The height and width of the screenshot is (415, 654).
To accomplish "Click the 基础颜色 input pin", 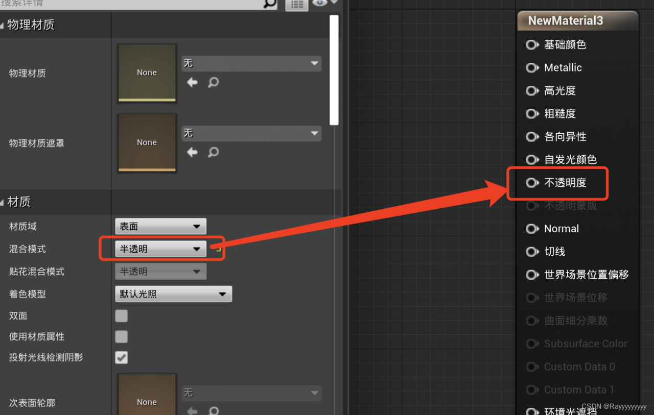I will pos(532,45).
